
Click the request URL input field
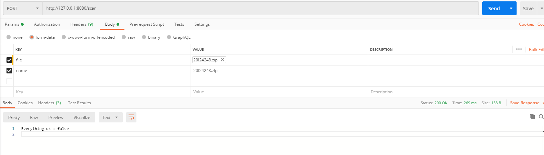(261, 8)
